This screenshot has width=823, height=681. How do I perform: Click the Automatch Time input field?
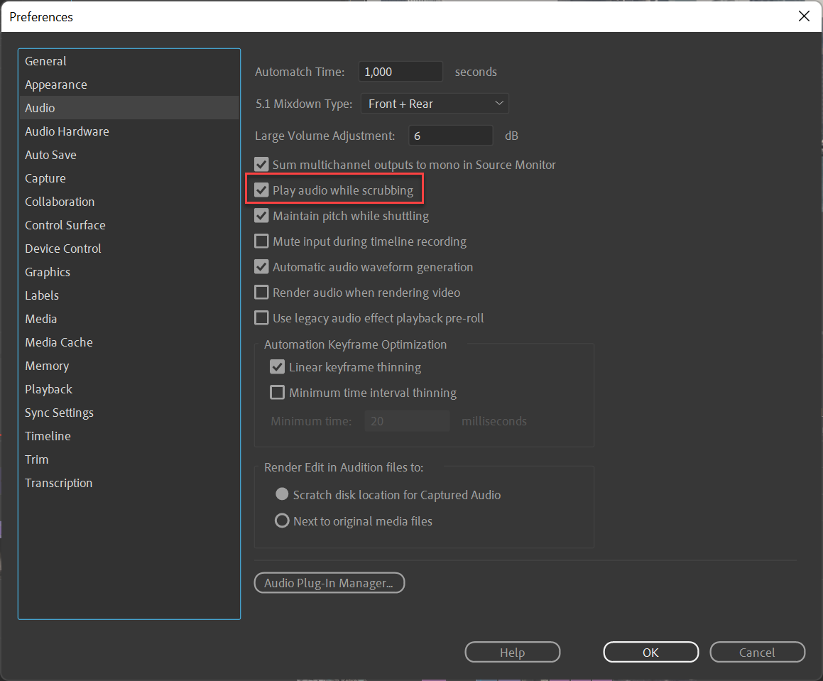(x=400, y=71)
